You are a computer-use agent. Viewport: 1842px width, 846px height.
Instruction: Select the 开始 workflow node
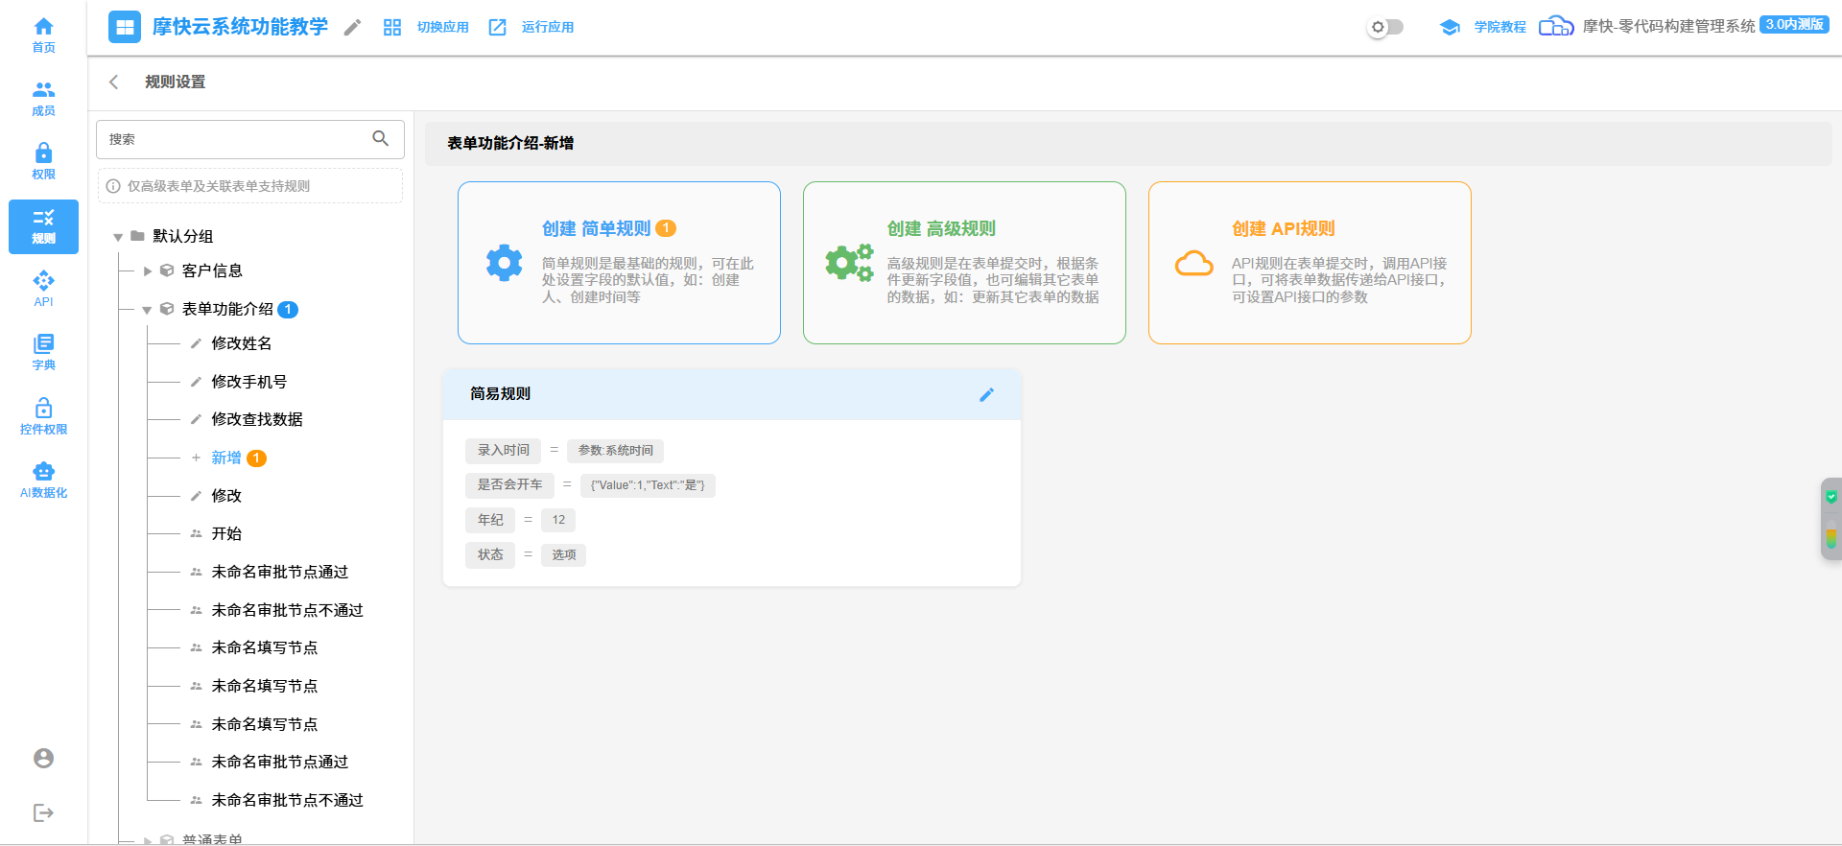[226, 533]
